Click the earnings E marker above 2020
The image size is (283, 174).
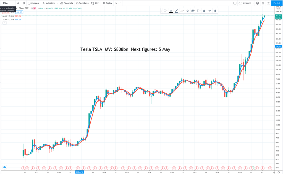(x=240, y=168)
